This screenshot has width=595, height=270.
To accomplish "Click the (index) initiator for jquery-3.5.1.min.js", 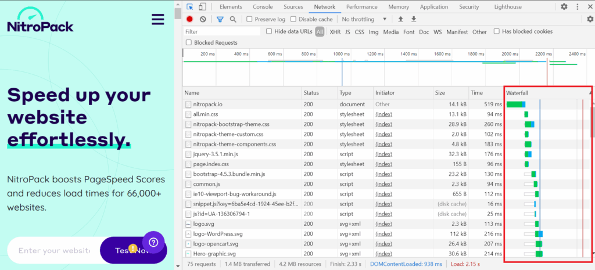I will click(x=383, y=154).
